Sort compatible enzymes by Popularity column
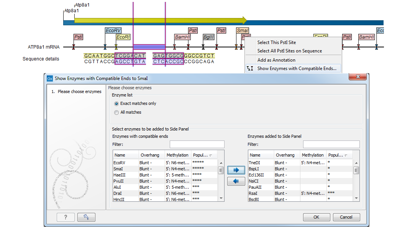 (x=203, y=155)
